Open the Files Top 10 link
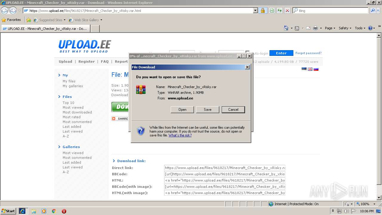 [68, 103]
